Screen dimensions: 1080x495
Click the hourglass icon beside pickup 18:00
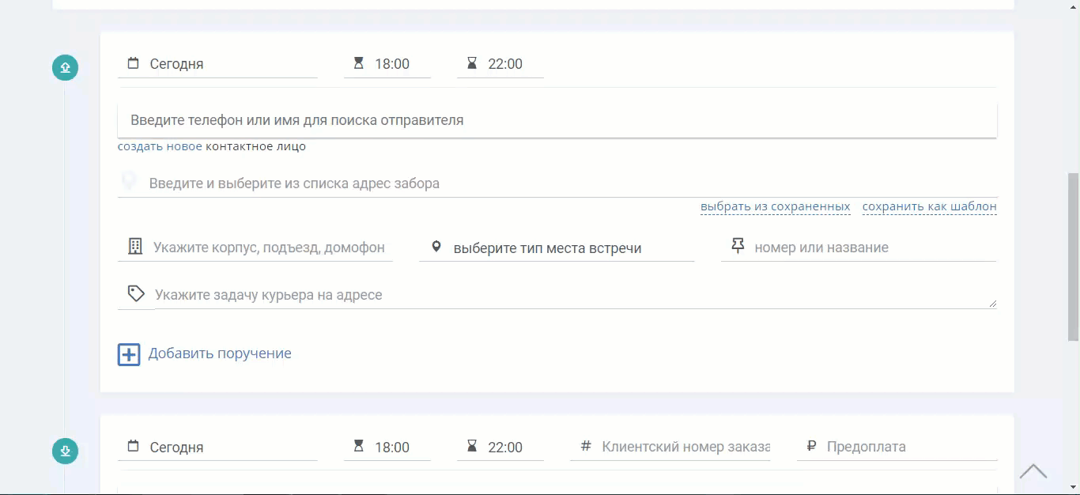point(359,63)
